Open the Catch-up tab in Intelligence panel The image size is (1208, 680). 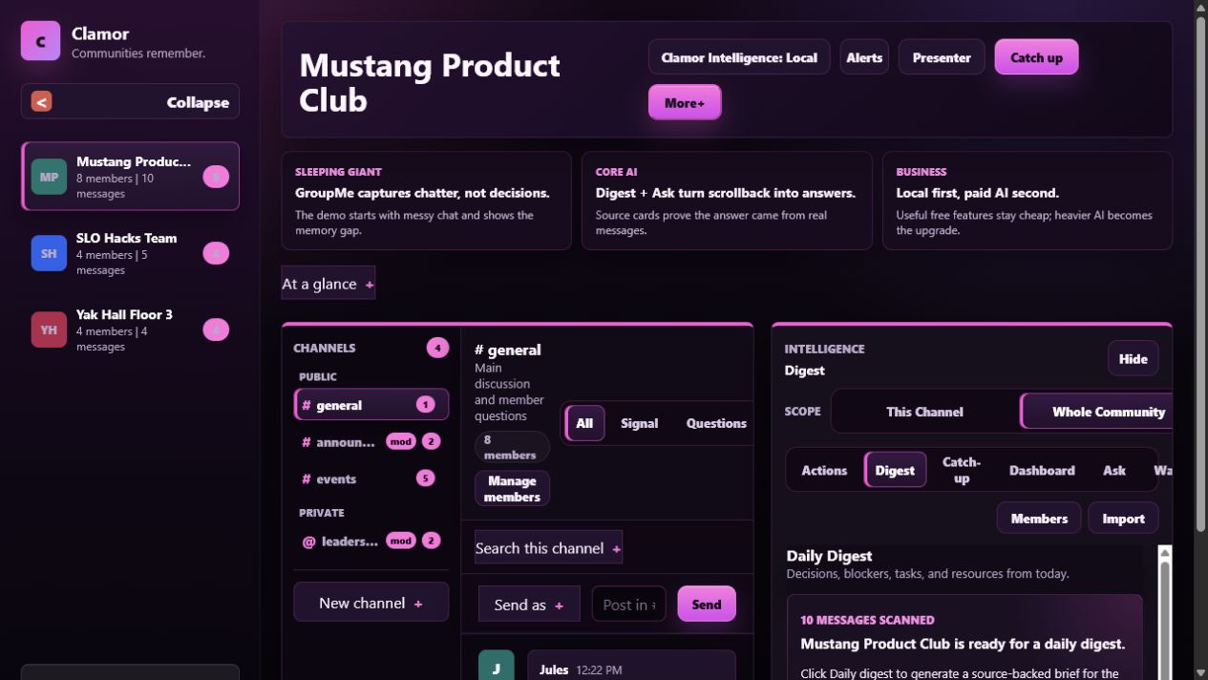point(962,470)
